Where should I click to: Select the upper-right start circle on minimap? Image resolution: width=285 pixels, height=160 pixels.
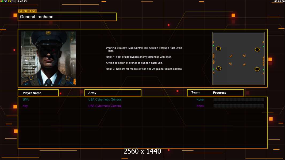click(257, 50)
